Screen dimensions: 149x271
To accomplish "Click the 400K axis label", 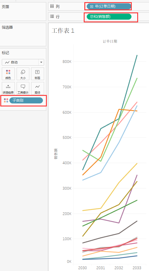I will click(x=67, y=163).
